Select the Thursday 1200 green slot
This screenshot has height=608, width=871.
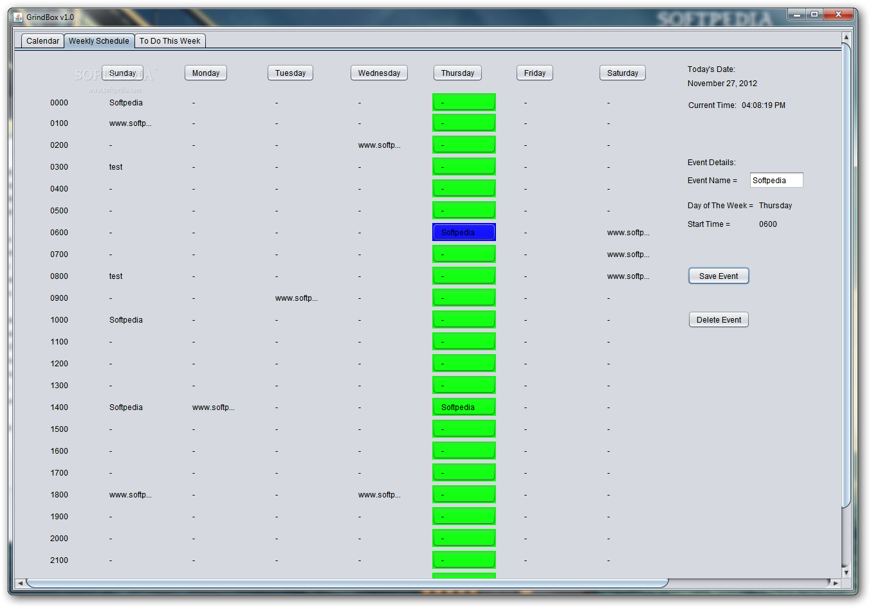pyautogui.click(x=464, y=364)
